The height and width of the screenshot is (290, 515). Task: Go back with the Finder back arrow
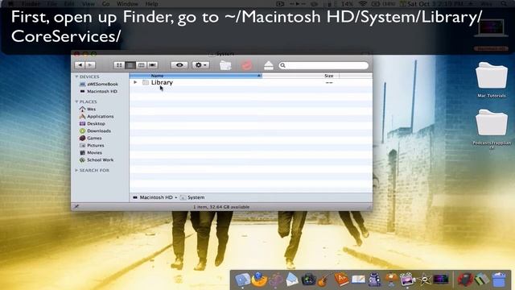[80, 65]
